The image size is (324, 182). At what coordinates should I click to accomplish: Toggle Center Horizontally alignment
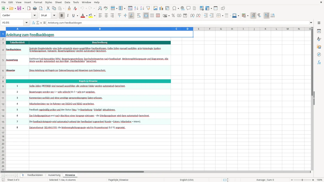106,16
